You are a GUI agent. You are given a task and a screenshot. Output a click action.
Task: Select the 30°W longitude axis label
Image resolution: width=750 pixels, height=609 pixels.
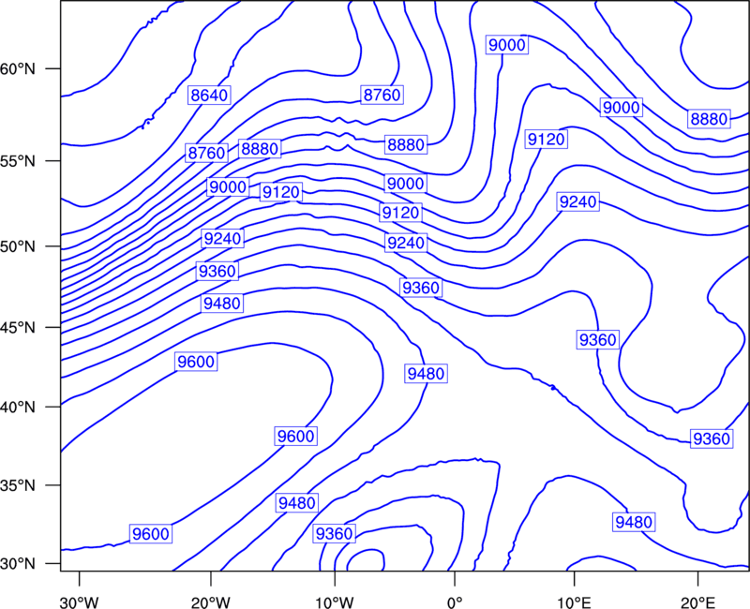[x=80, y=602]
